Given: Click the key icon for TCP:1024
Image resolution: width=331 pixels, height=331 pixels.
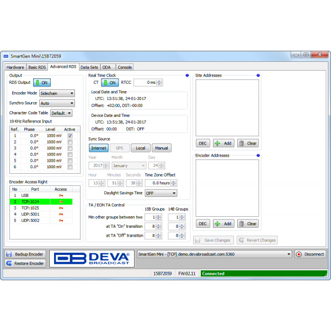Looking at the screenshot, I should coord(61,202).
